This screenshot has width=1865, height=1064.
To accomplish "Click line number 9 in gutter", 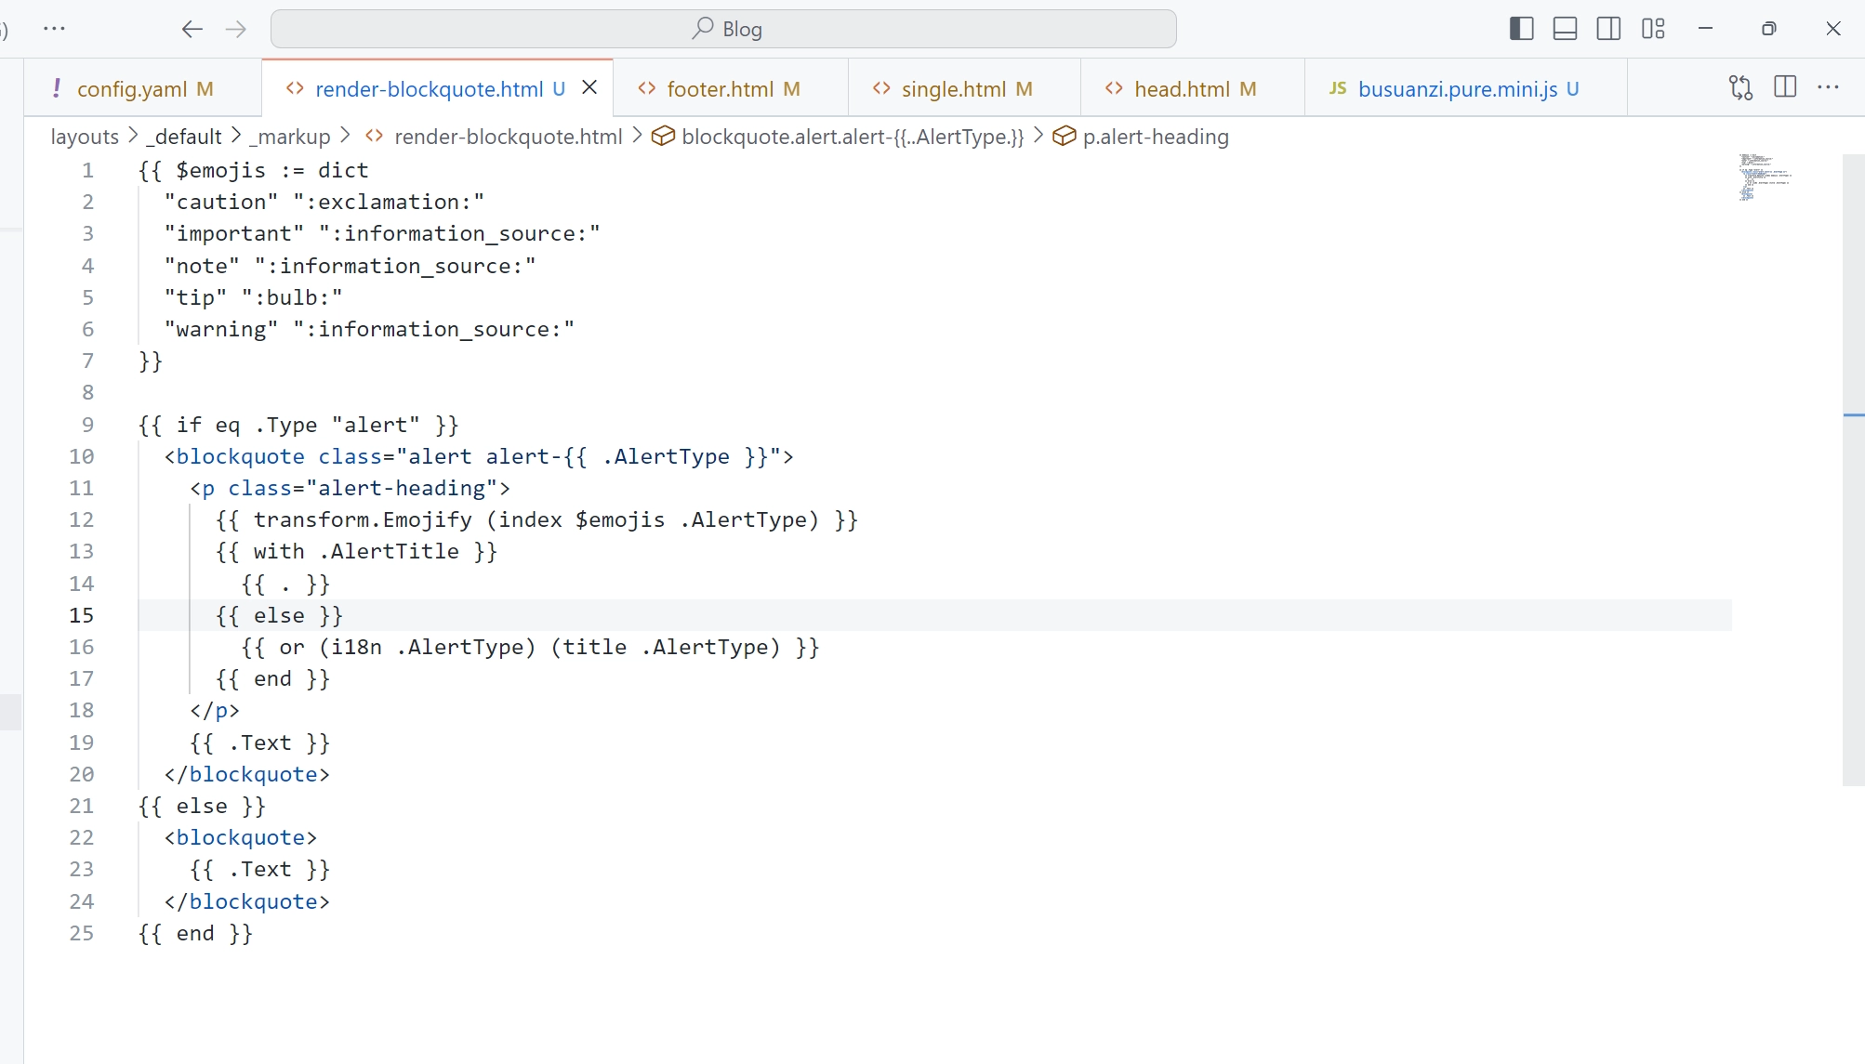I will (87, 425).
